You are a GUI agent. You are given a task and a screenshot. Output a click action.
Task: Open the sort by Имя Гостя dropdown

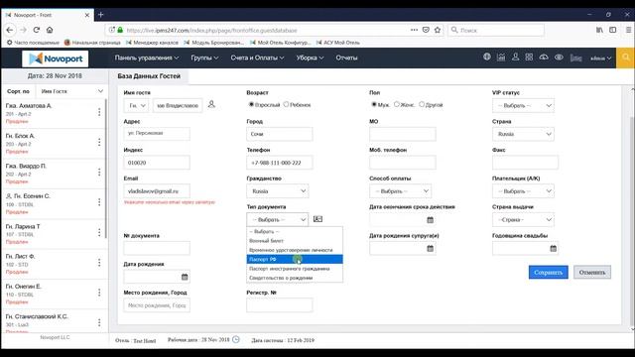(x=72, y=91)
